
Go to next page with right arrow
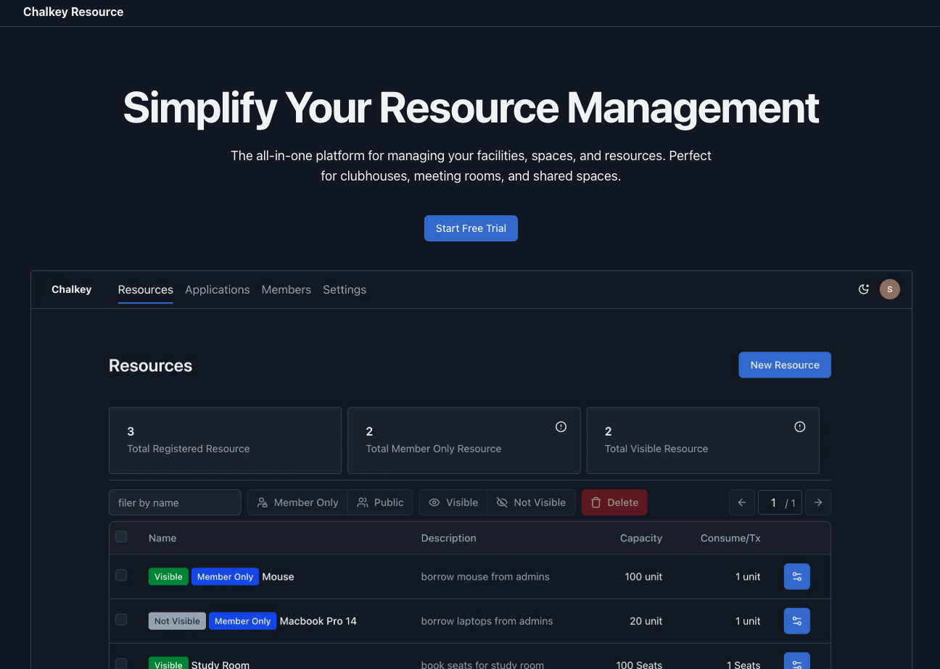tap(817, 502)
